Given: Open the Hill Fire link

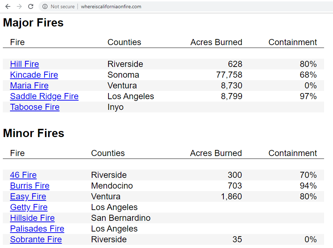Looking at the screenshot, I should tap(25, 64).
